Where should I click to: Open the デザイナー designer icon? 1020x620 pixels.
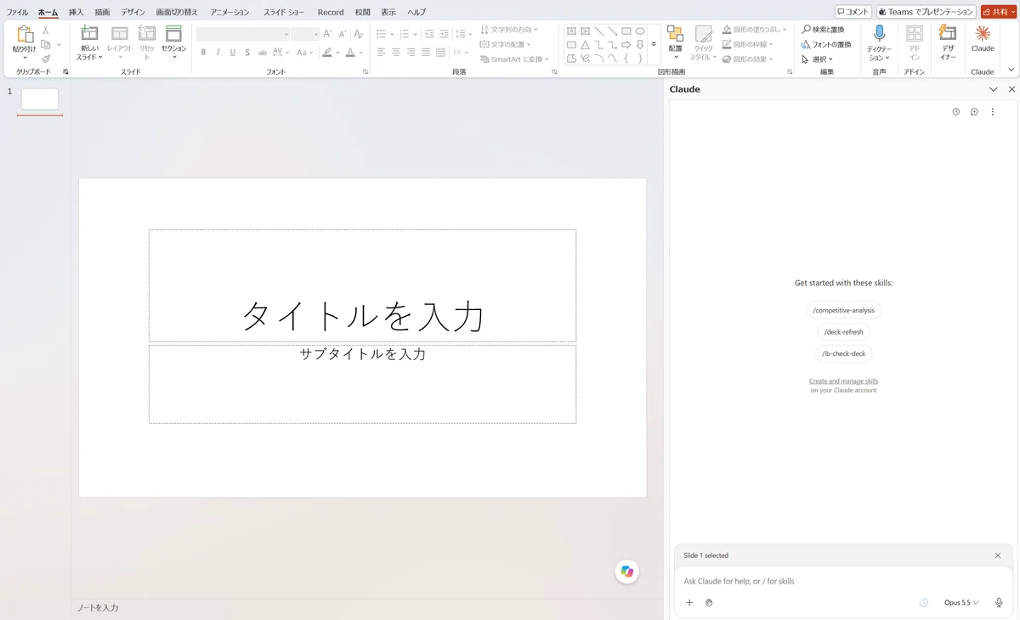947,34
